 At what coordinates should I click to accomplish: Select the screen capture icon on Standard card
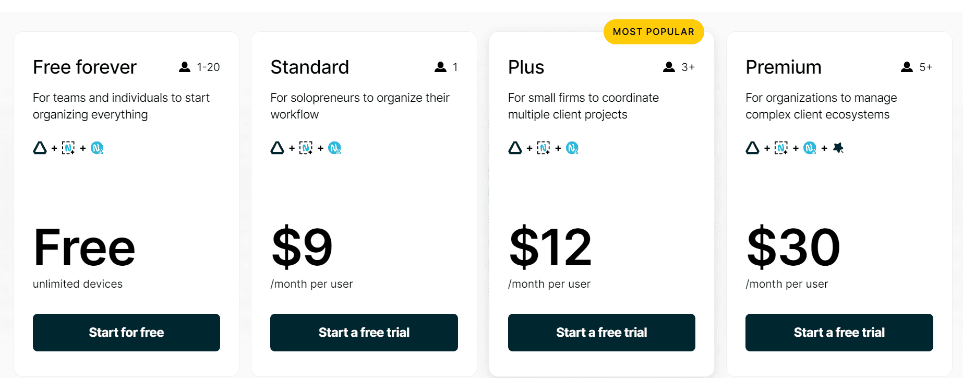click(307, 148)
